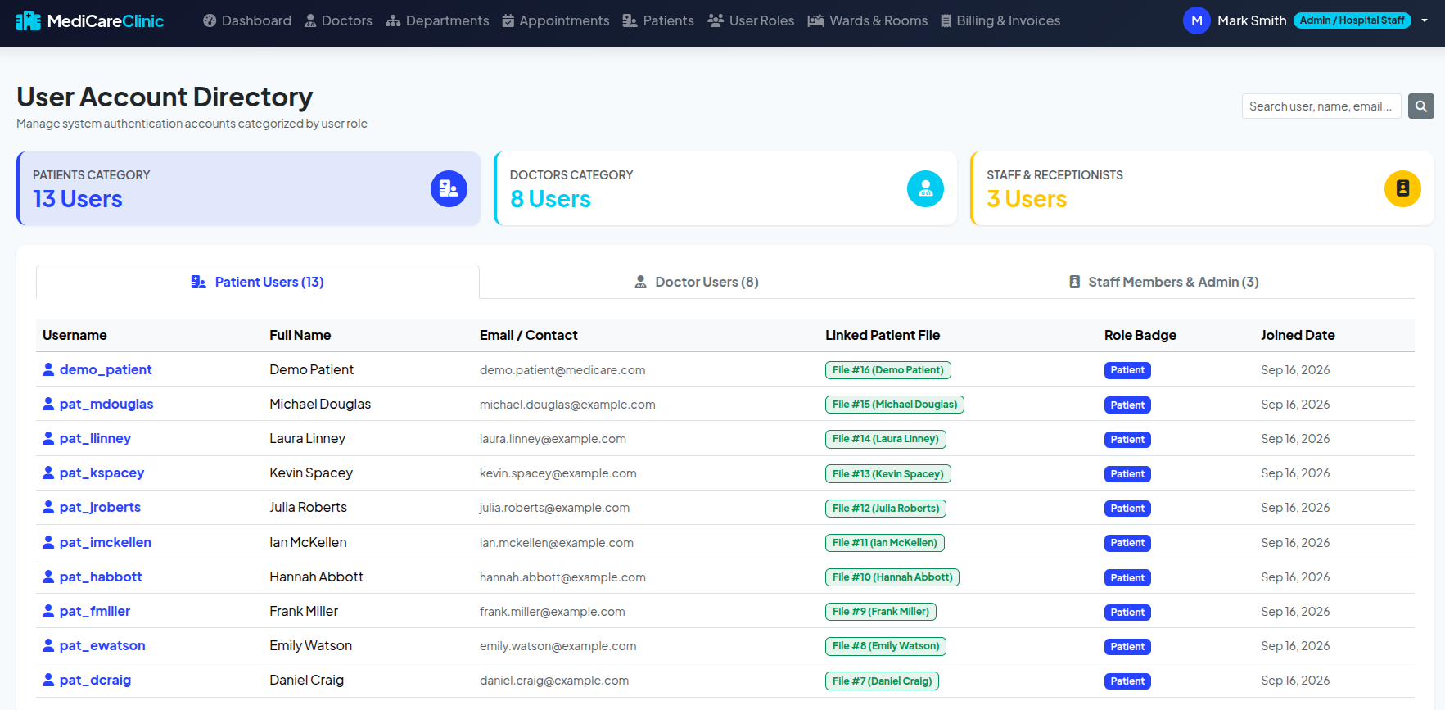The width and height of the screenshot is (1445, 710).
Task: Select the Doctors Category 8 Users card
Action: 725,188
